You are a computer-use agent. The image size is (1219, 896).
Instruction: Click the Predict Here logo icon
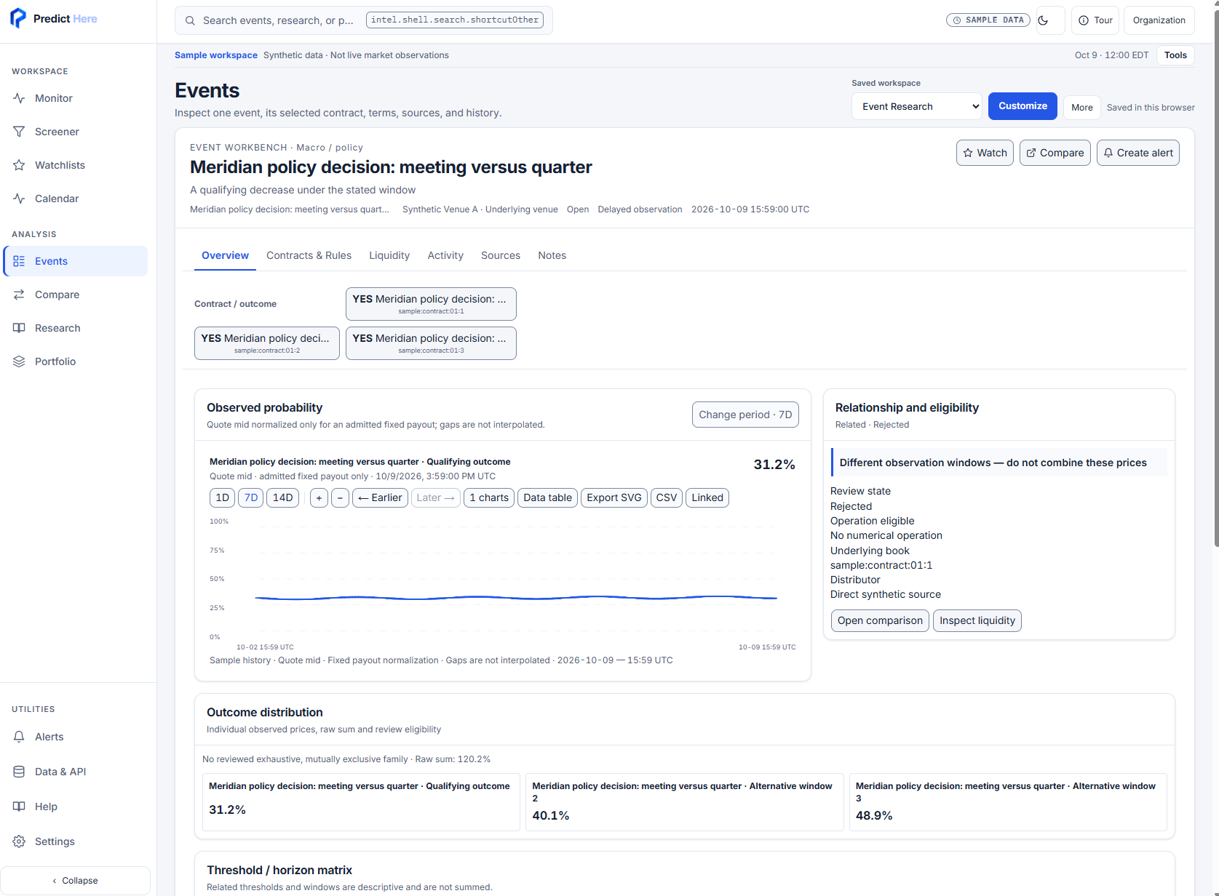pos(18,18)
